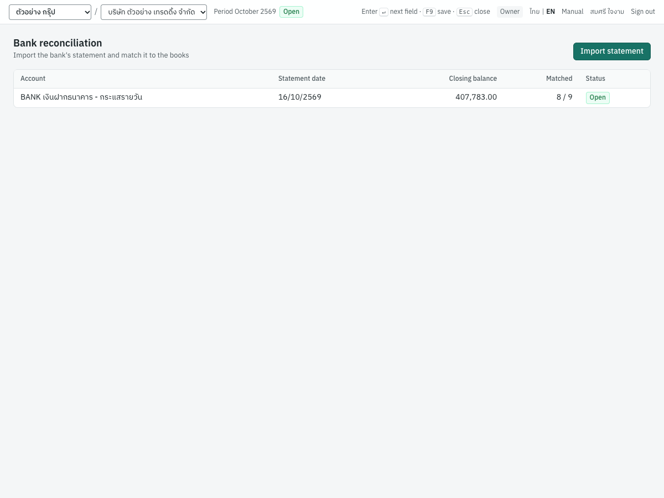Screen dimensions: 664x498
Task: Click the Status column header
Action: pyautogui.click(x=595, y=79)
